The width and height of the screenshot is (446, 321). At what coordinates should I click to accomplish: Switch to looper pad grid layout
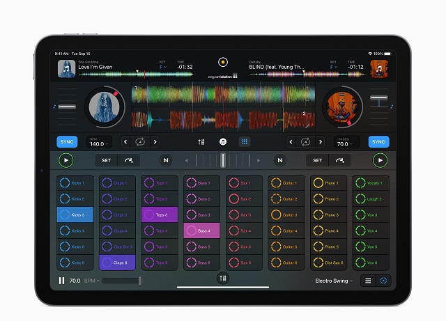point(368,281)
